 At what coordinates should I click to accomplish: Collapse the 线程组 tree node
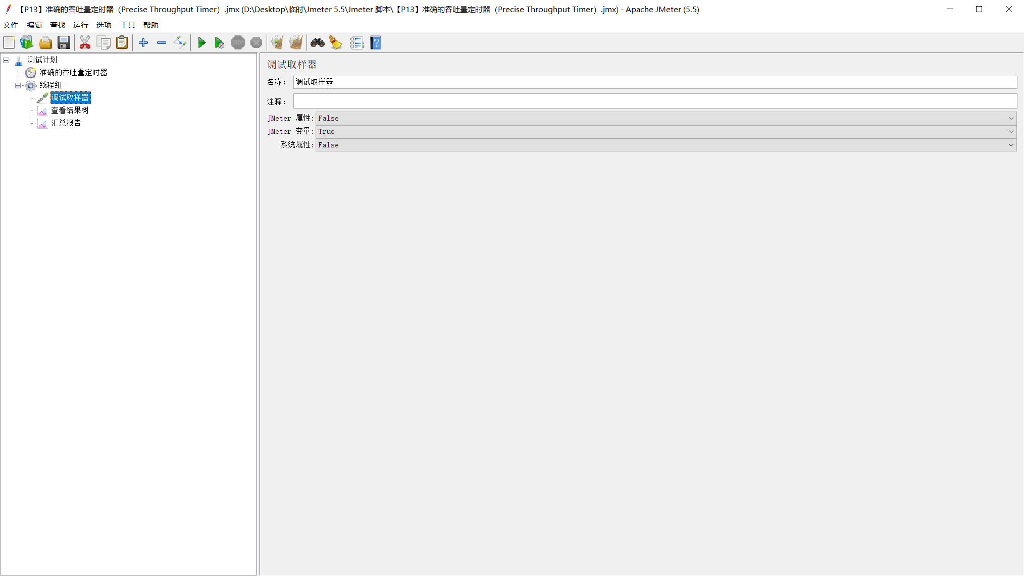click(x=18, y=85)
